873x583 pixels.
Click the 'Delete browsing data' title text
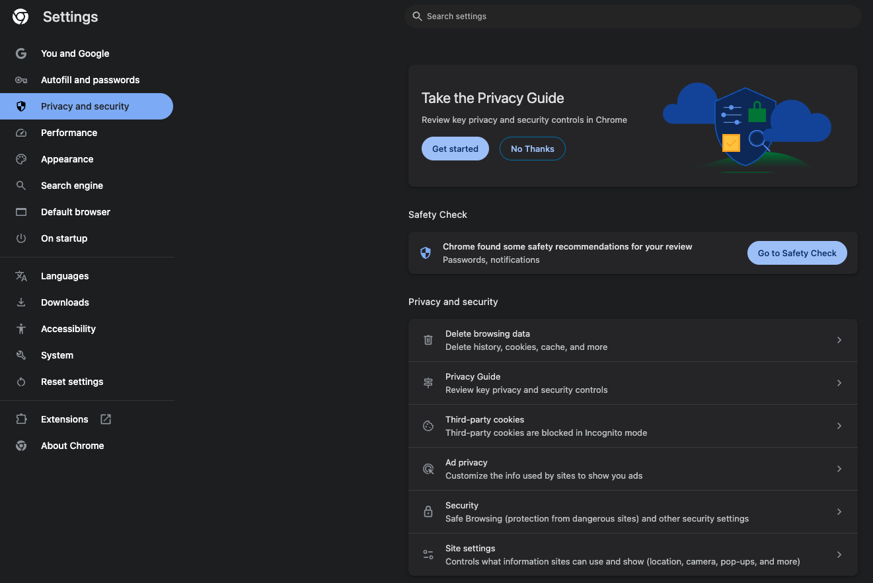point(488,333)
